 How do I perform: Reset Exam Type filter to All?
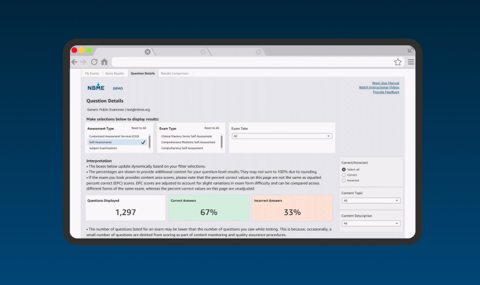[x=211, y=128]
